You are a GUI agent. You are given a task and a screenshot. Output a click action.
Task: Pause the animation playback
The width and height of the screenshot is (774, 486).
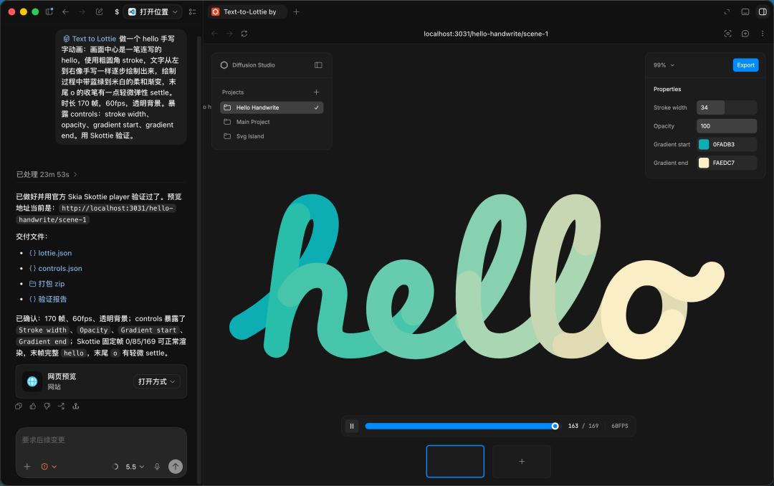click(x=352, y=426)
